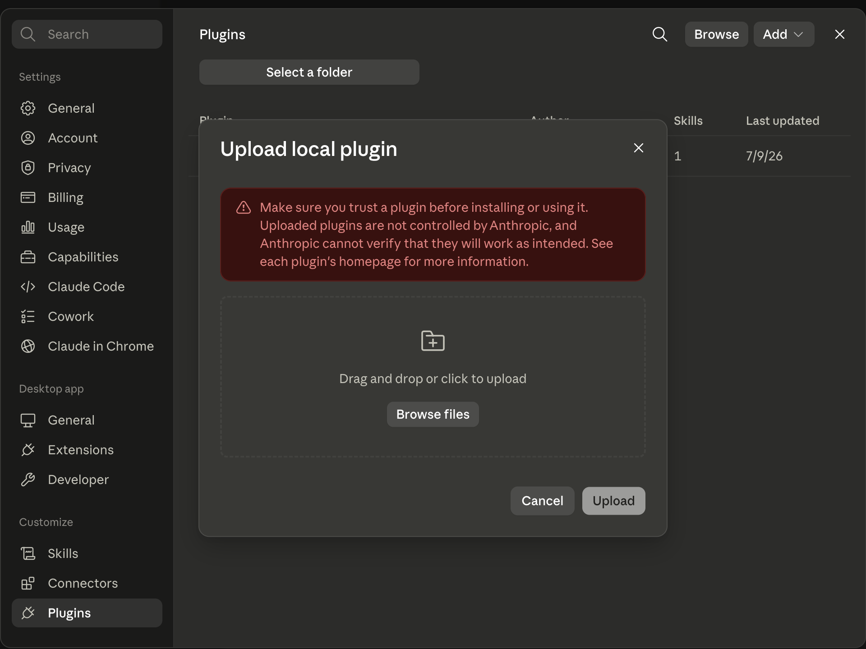
Task: Close the settings window with X
Action: coord(840,34)
